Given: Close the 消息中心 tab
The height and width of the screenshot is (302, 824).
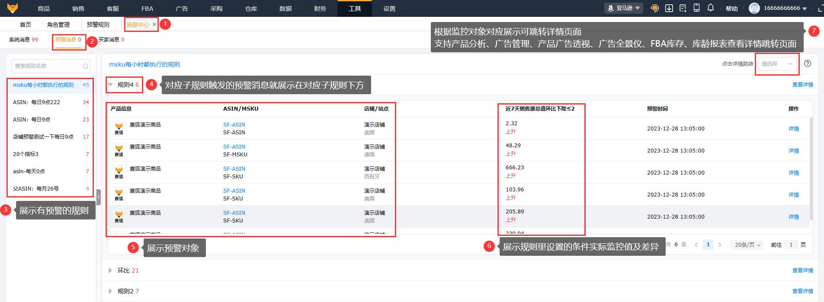Looking at the screenshot, I should (154, 25).
